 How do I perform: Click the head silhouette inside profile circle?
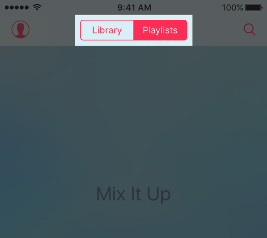21,30
